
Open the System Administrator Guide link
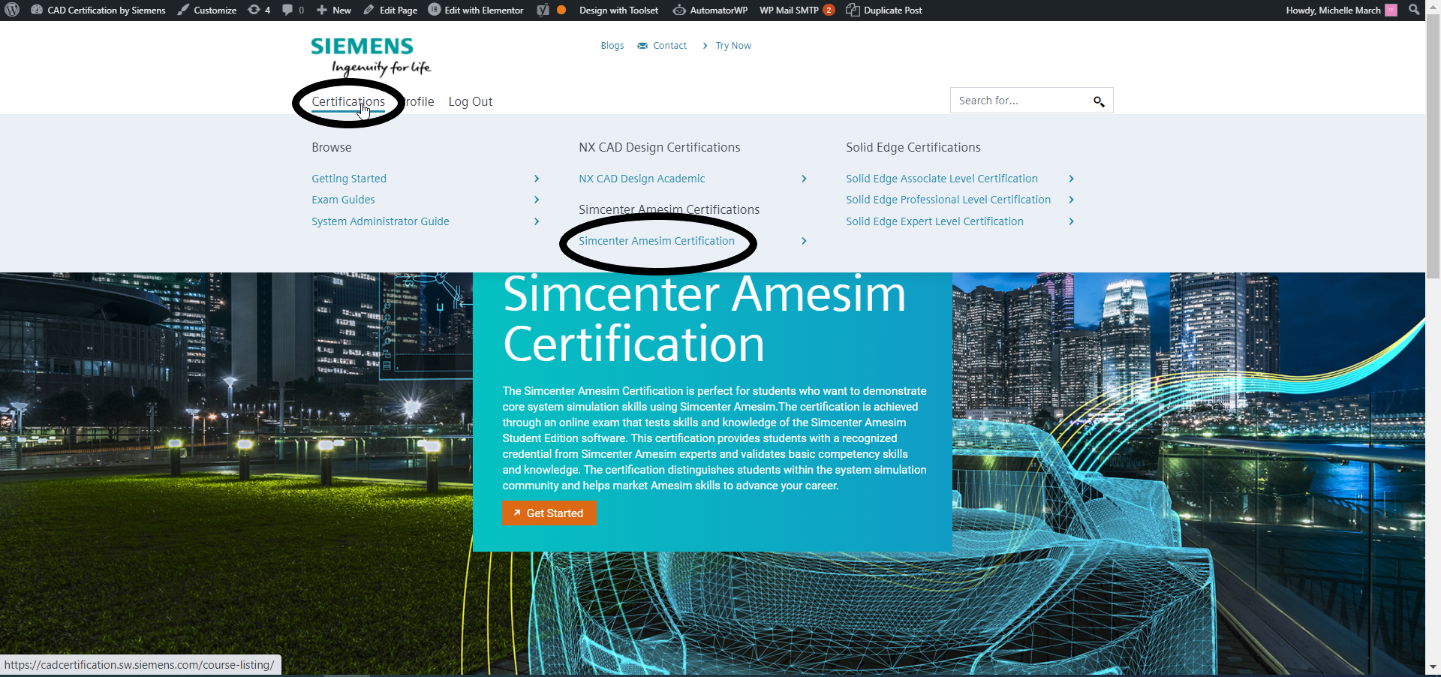tap(381, 221)
